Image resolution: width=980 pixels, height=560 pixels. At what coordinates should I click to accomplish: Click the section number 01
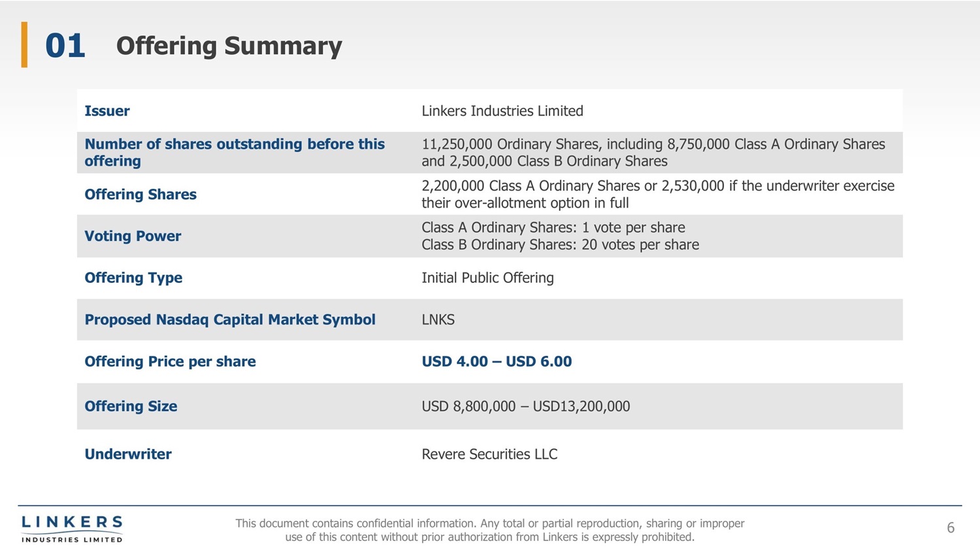pos(65,46)
